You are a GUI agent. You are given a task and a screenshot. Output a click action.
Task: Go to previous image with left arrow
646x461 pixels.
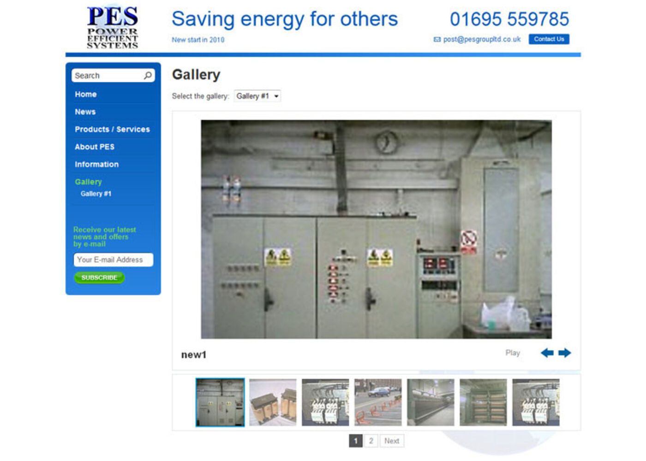pyautogui.click(x=547, y=353)
